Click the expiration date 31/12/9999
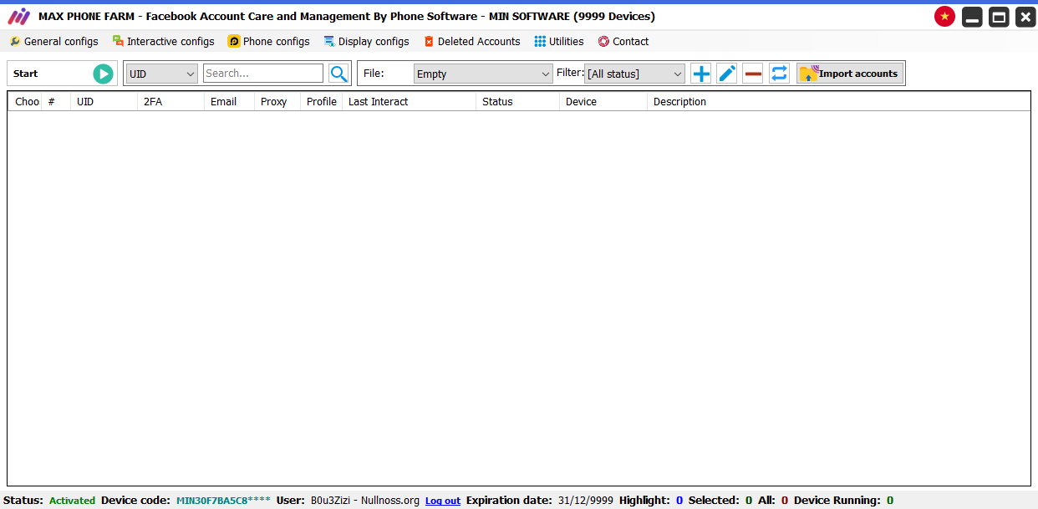1038x509 pixels. tap(585, 501)
